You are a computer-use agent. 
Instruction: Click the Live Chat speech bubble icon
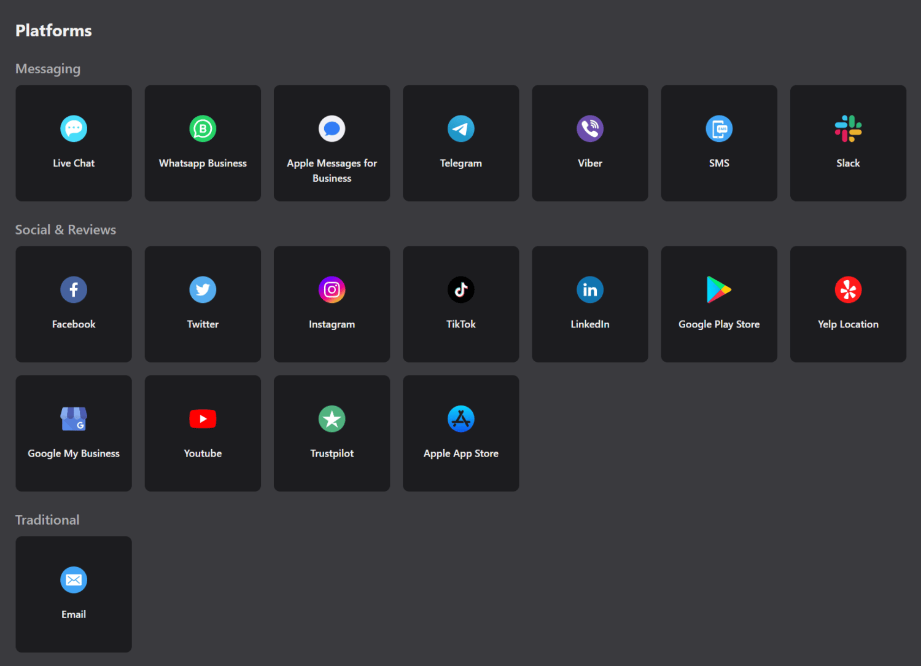pos(74,128)
